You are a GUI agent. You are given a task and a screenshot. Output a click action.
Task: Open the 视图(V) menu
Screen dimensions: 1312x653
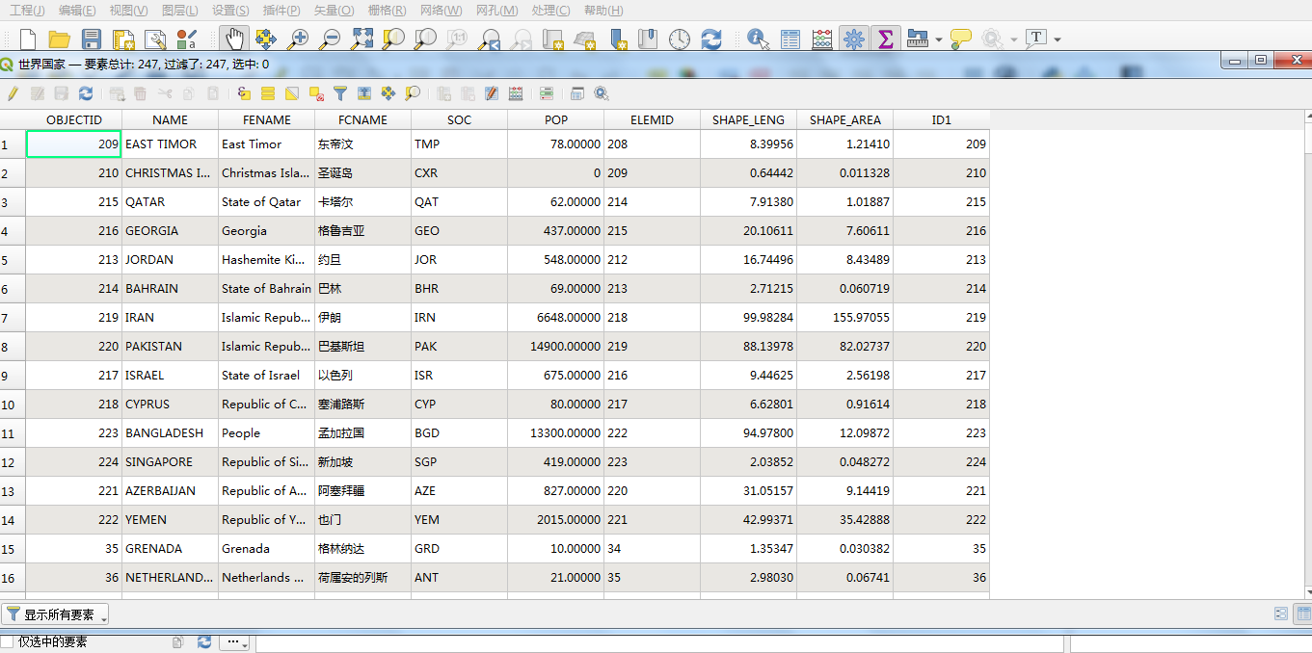[x=128, y=10]
